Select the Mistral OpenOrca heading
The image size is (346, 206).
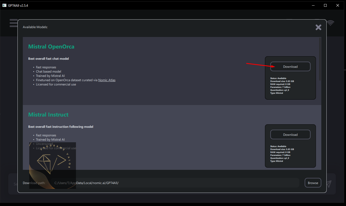pos(51,47)
